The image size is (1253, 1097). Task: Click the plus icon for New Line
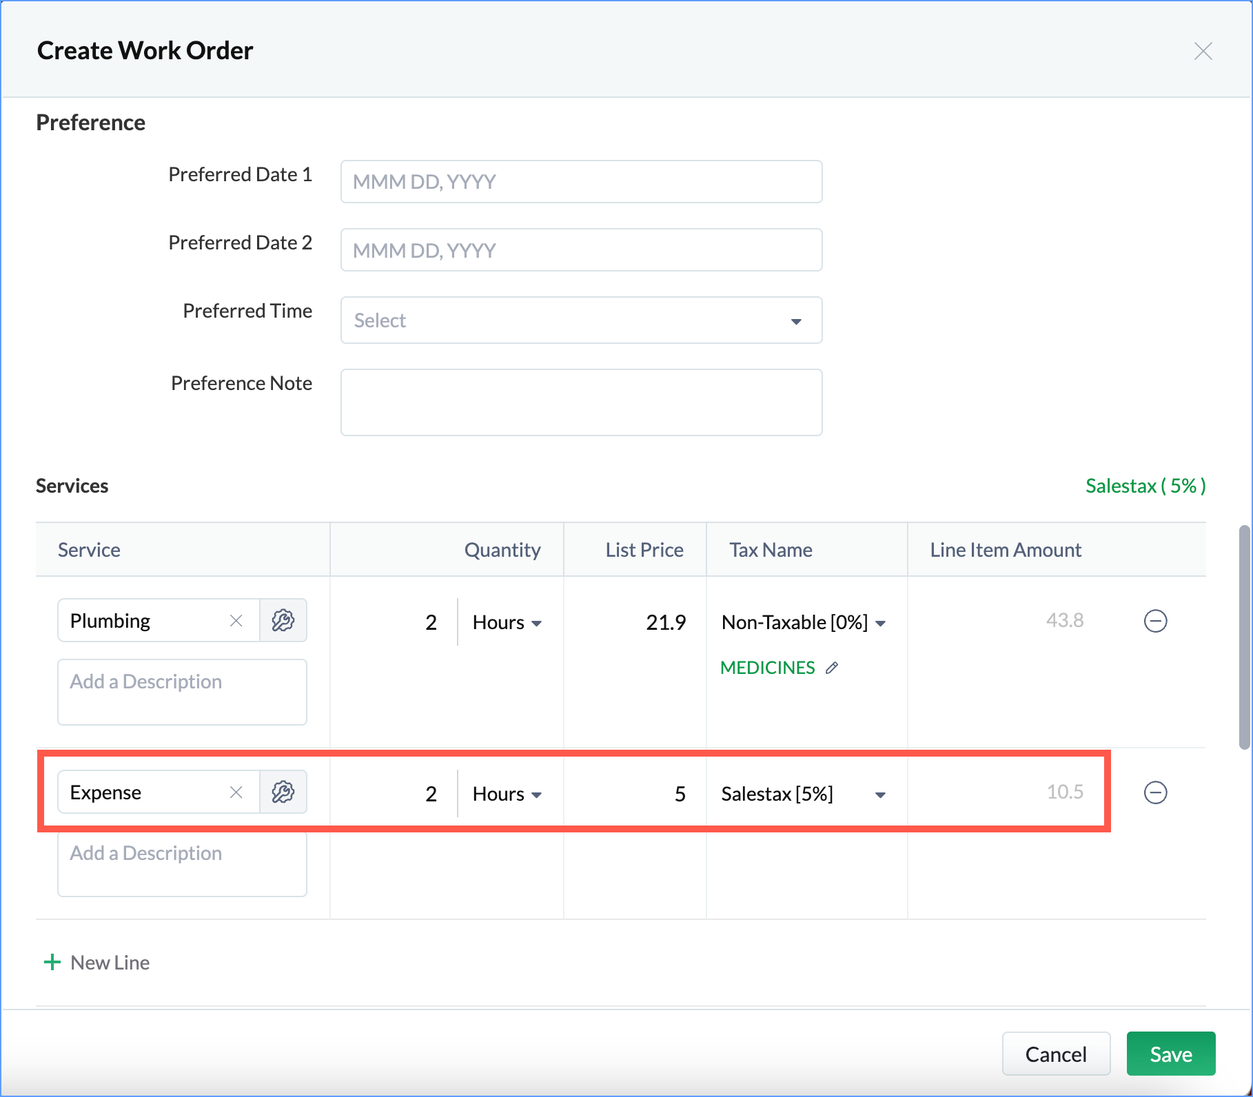click(52, 962)
